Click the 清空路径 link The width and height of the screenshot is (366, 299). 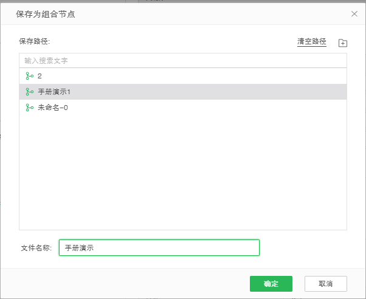311,42
